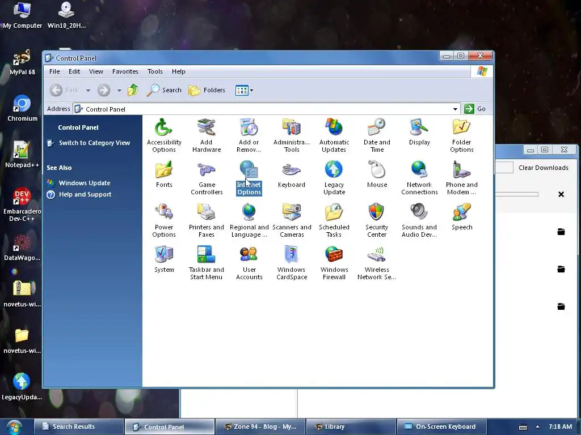Viewport: 581px width, 435px height.
Task: Open the Tools menu
Action: [x=155, y=71]
